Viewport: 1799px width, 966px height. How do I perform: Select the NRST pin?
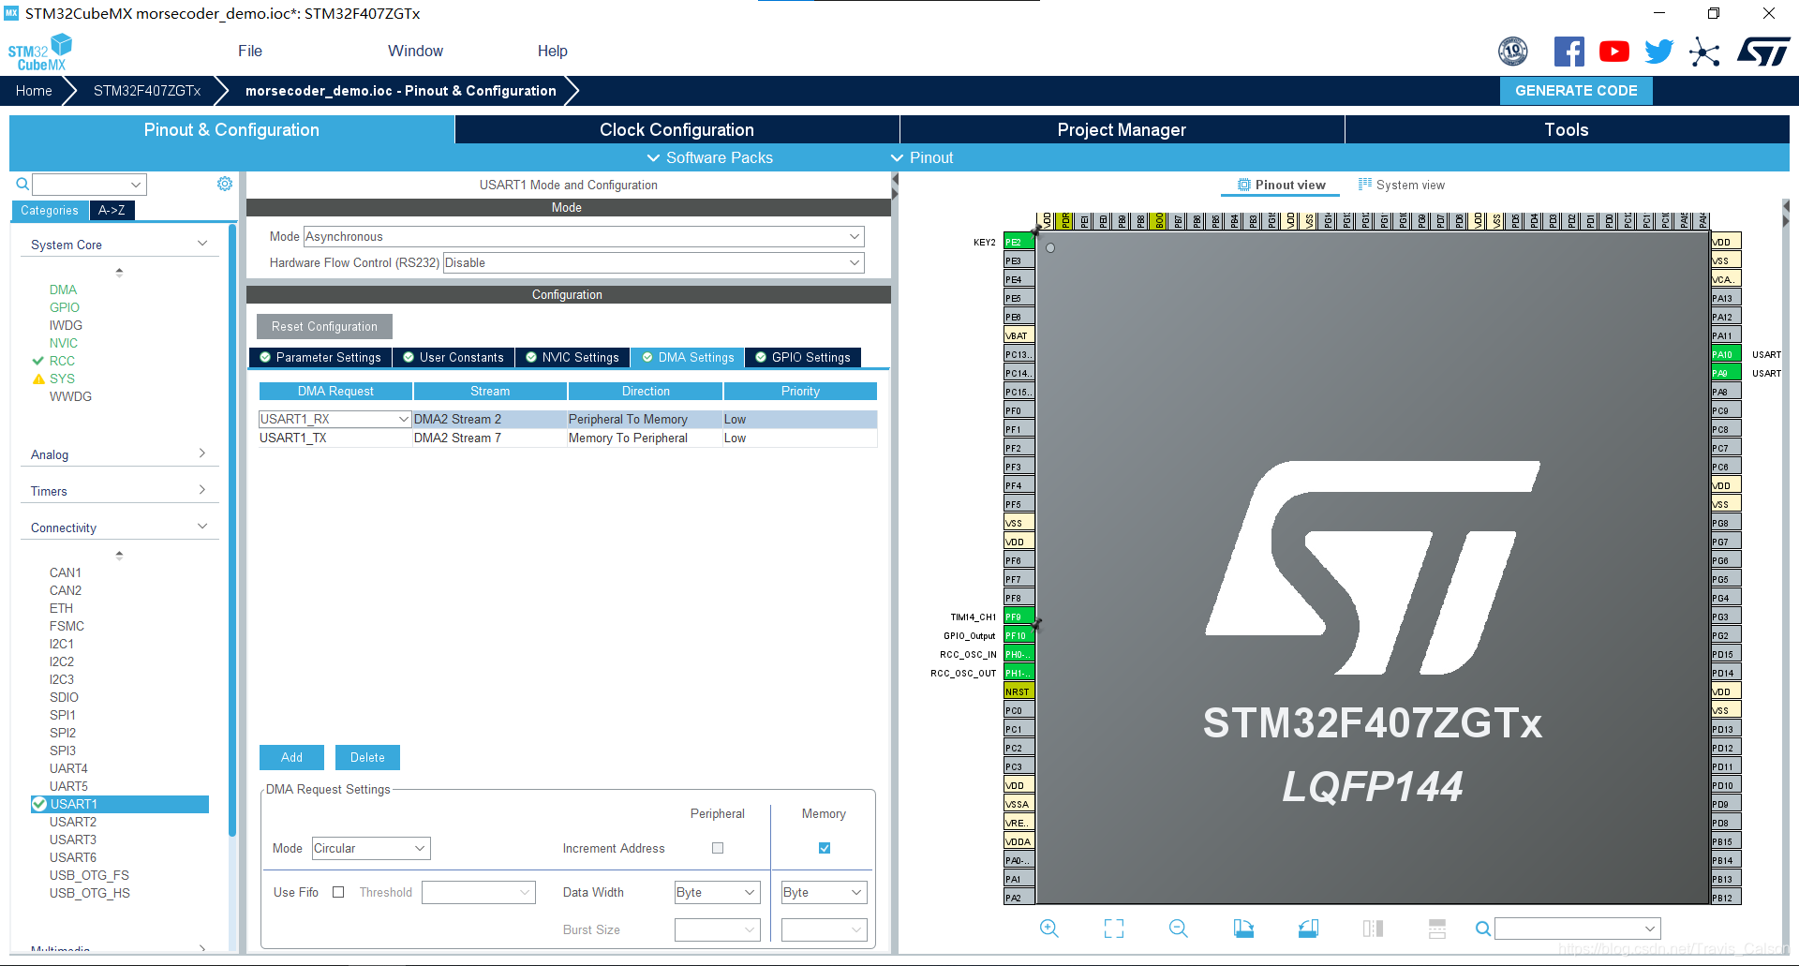coord(1018,691)
